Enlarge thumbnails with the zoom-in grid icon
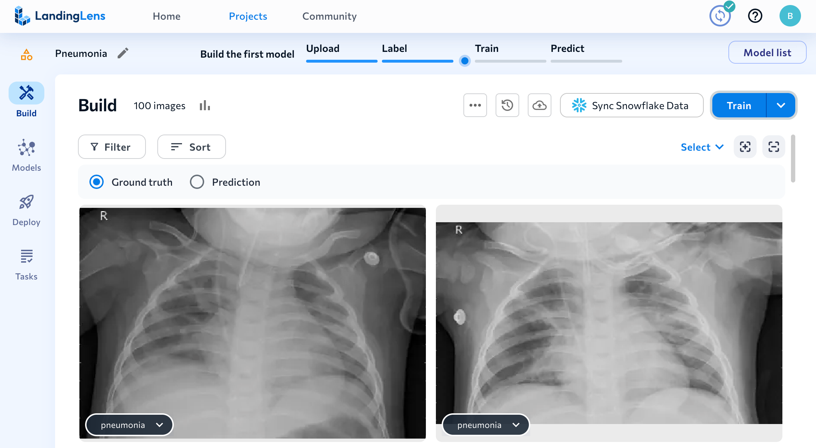This screenshot has width=816, height=448. 745,147
